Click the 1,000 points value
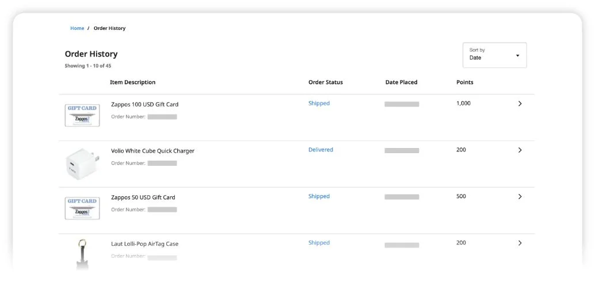The width and height of the screenshot is (599, 304). pos(463,103)
